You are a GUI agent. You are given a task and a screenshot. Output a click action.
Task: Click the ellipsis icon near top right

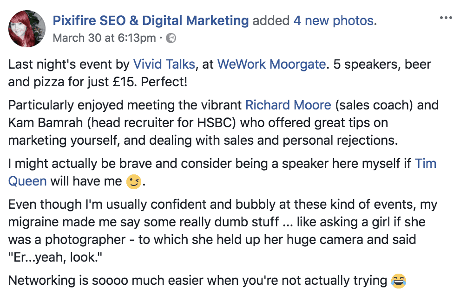click(x=446, y=17)
